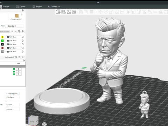This screenshot has height=126, width=168.
Task: Click the Arrange all objects icon
Action: (x=74, y=12)
